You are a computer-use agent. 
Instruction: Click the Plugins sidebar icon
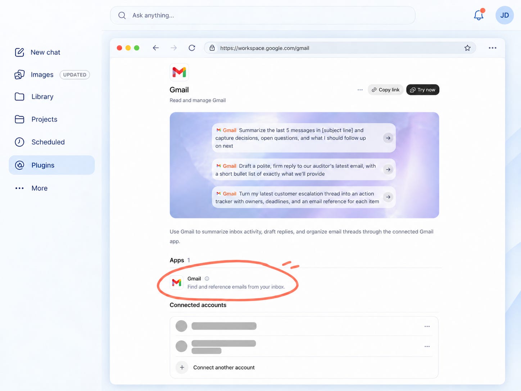click(19, 165)
